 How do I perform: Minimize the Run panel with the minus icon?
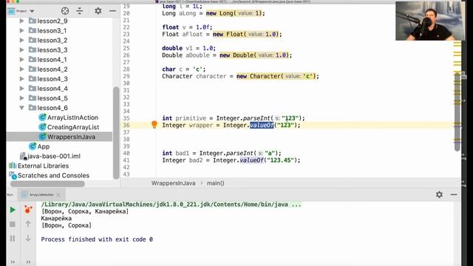click(454, 194)
